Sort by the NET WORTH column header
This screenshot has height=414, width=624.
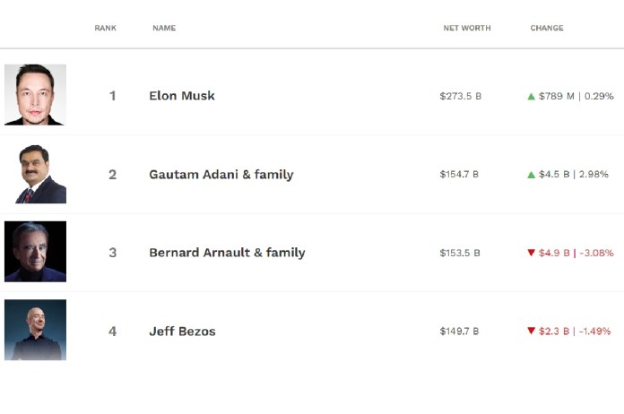tap(467, 28)
